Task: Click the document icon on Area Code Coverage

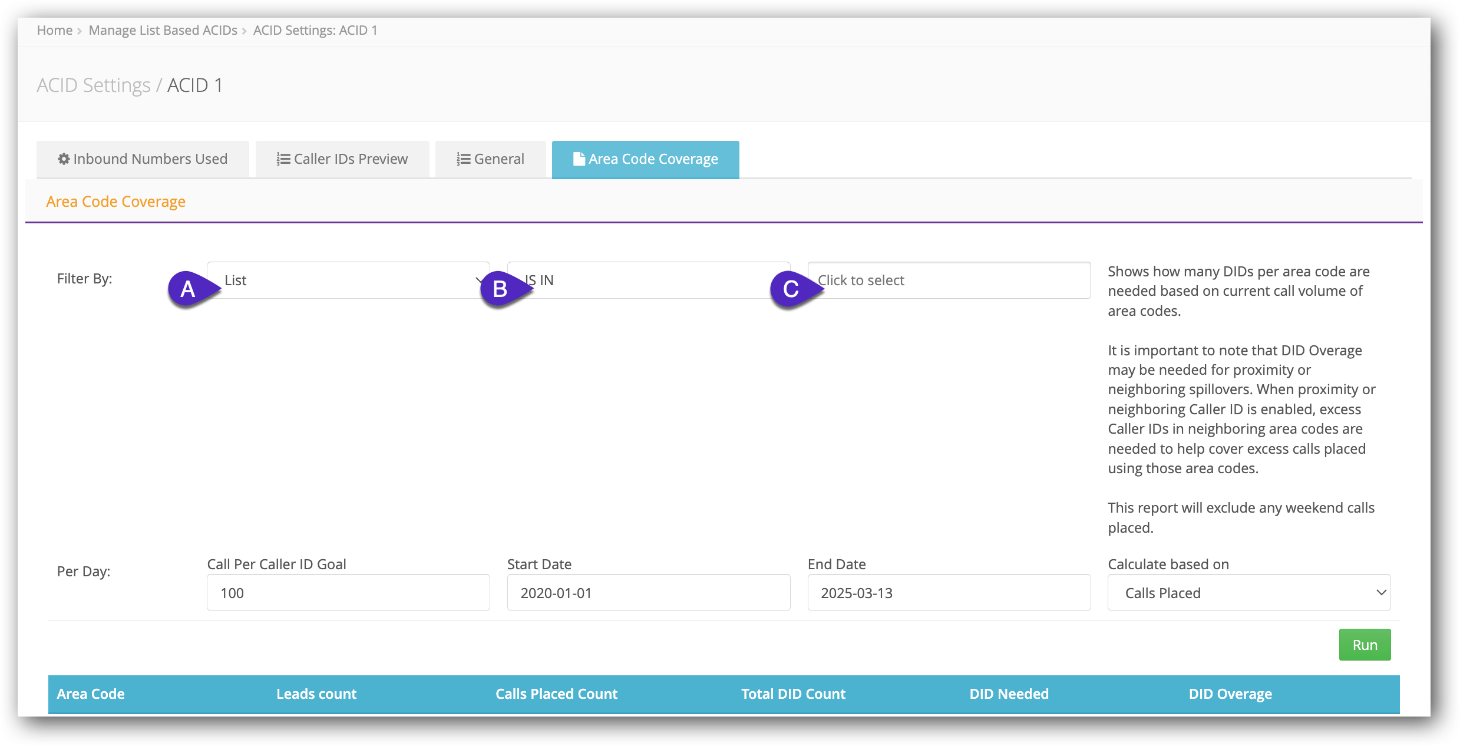Action: (x=579, y=159)
